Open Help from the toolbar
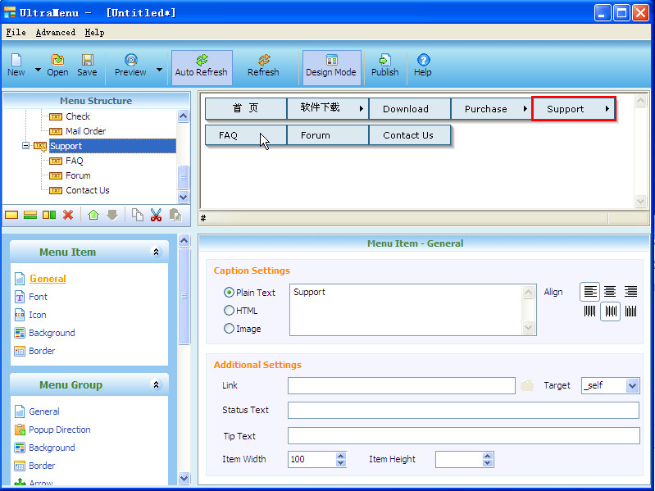 423,66
